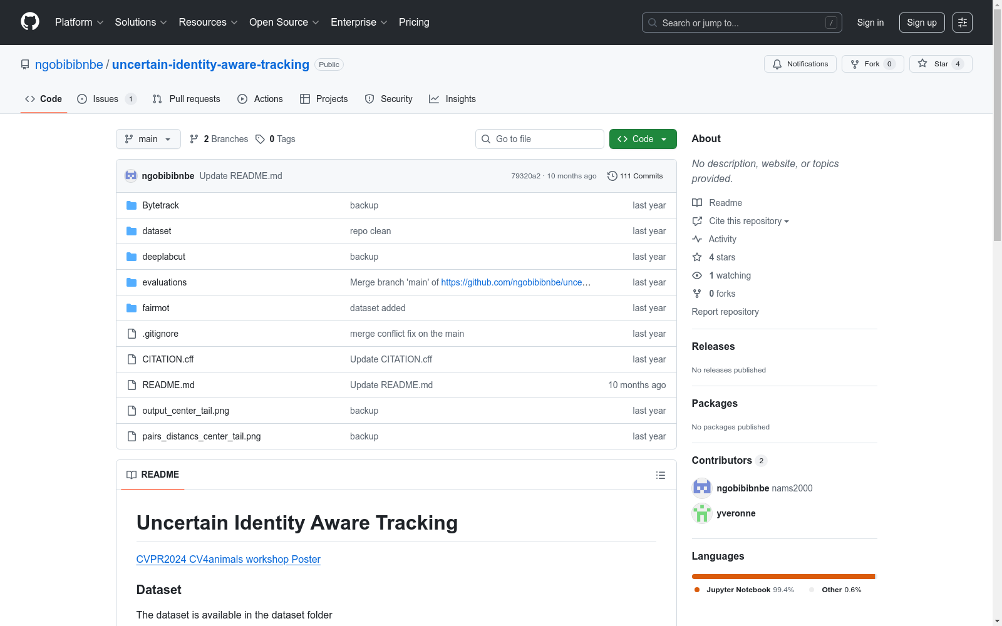Open the Bytetrack folder
The image size is (1002, 626).
point(160,205)
